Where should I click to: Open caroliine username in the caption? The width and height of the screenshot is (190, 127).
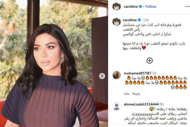(x=130, y=20)
